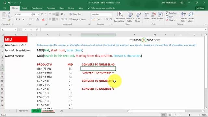Expand the Name Box dropdown arrow
The image size is (208, 117).
pyautogui.click(x=16, y=30)
